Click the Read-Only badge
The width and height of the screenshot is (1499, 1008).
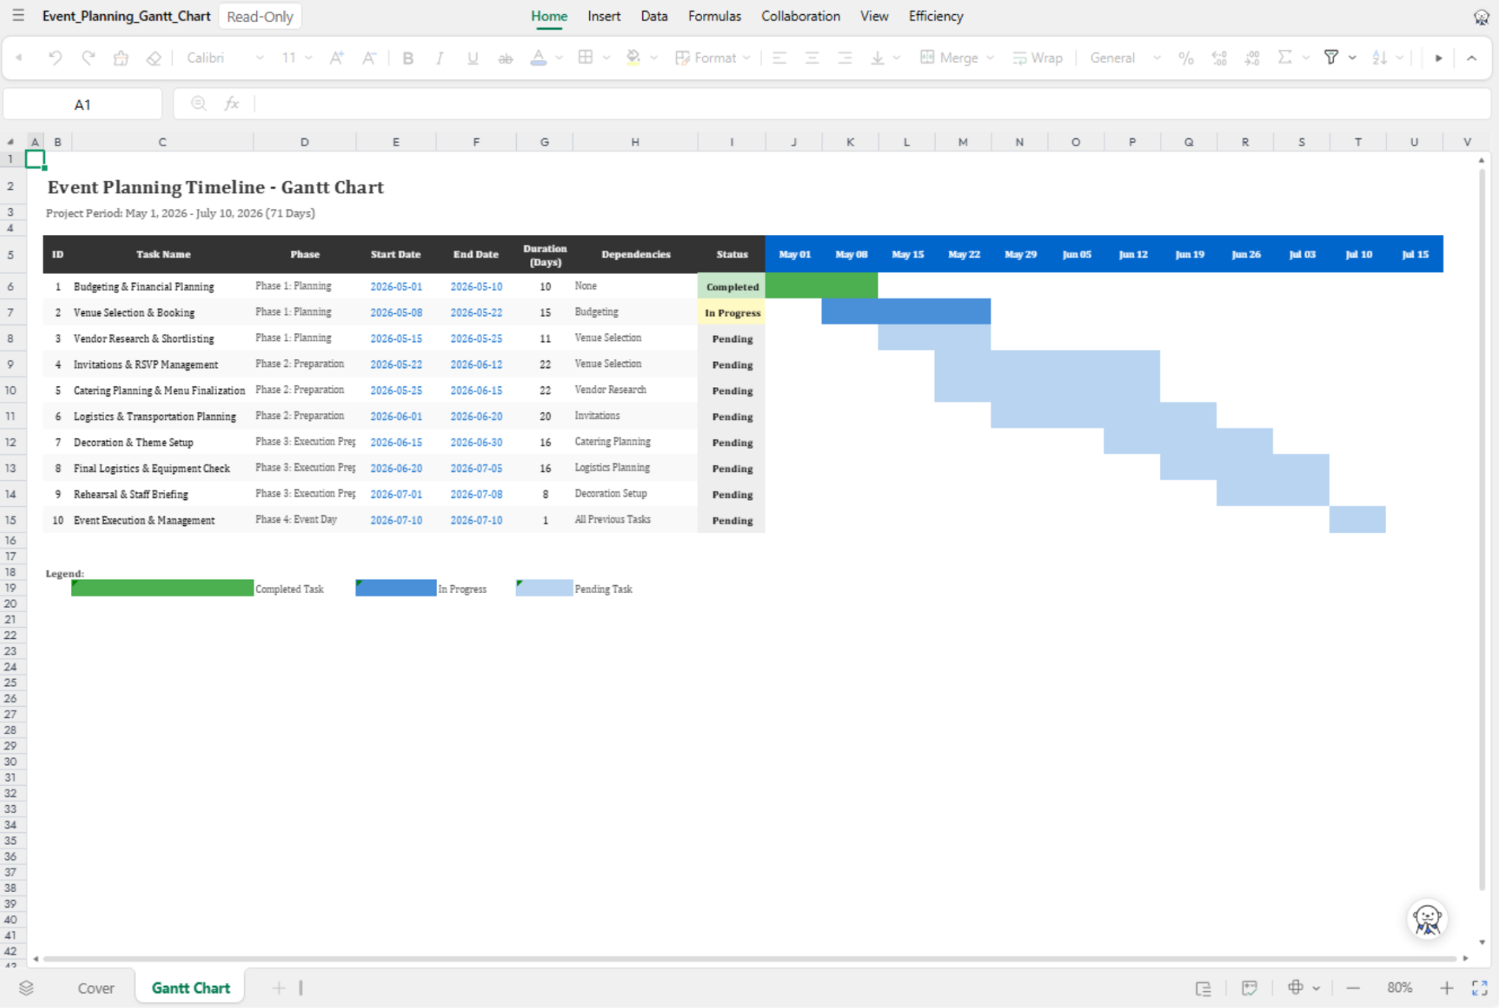click(260, 17)
